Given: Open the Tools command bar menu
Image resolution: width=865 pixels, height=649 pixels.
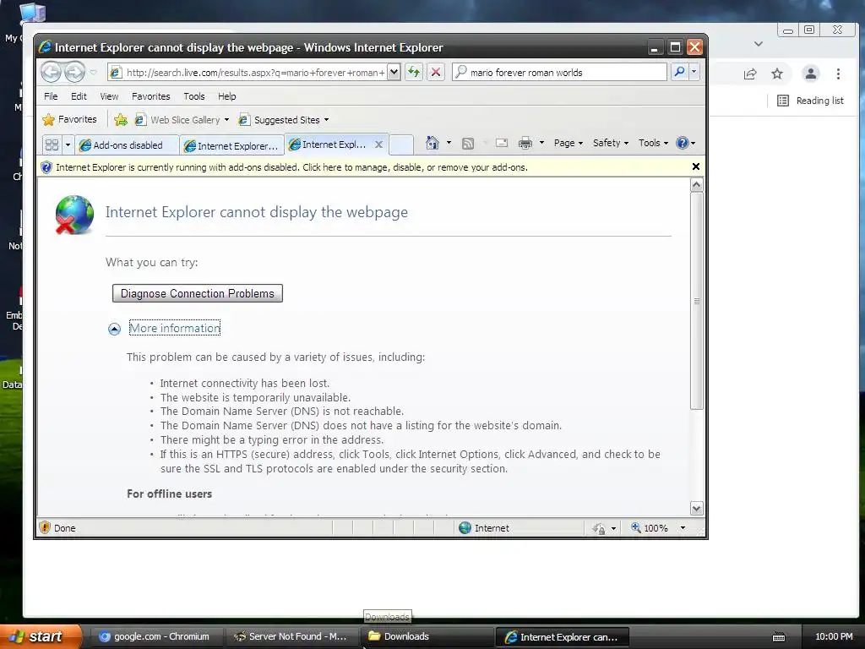Looking at the screenshot, I should [653, 143].
